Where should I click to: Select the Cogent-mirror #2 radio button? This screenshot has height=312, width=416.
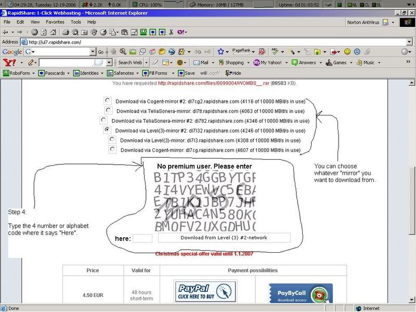(x=107, y=101)
